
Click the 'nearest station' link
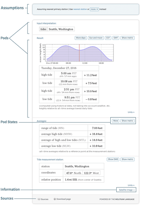(80, 9)
